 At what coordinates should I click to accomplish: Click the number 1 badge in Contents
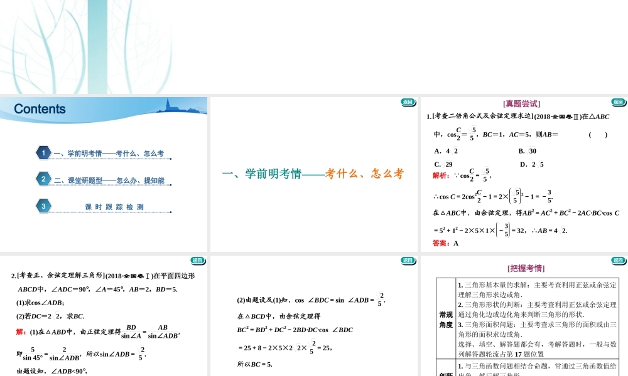pos(43,153)
